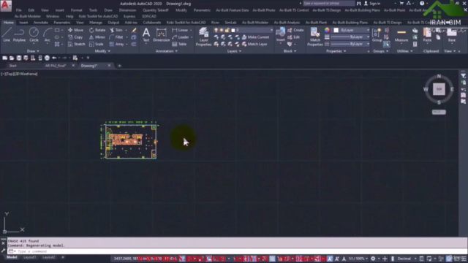Click the Plot printer icon in quick access toolbar
Viewport: 468px width, 263px height.
click(x=47, y=58)
